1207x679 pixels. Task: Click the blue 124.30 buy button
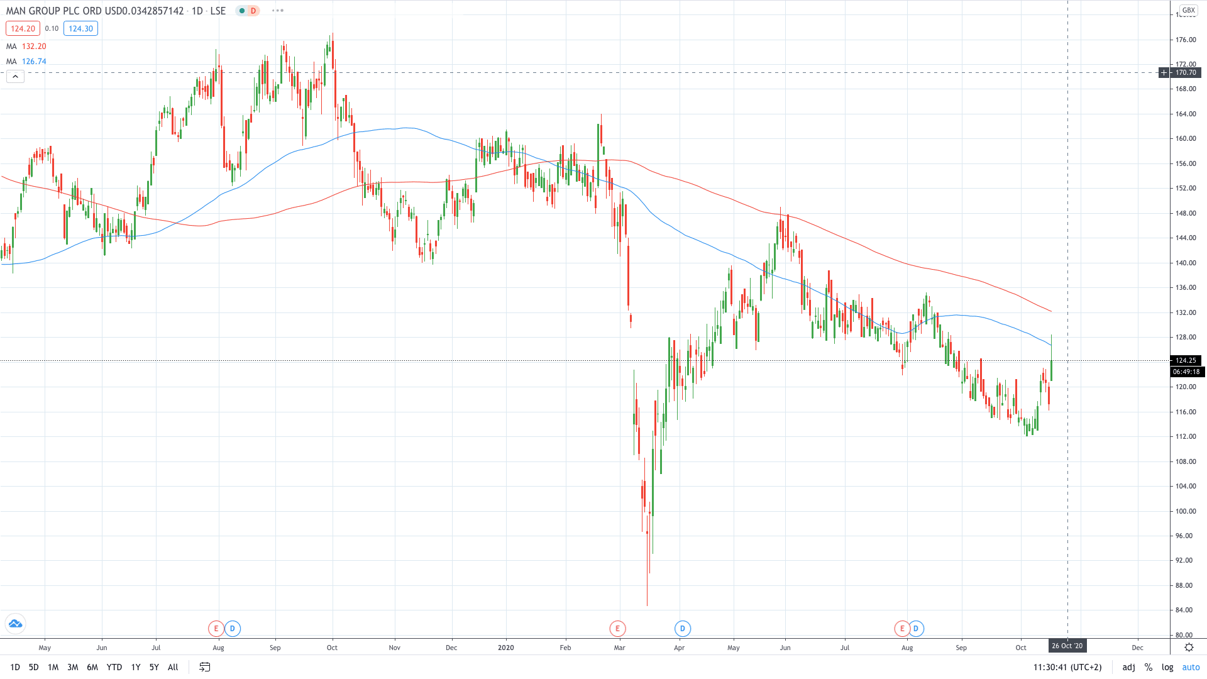click(x=80, y=28)
